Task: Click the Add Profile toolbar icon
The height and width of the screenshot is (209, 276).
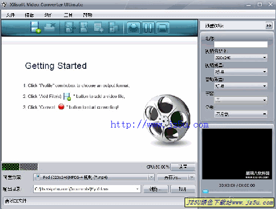Action: [x=99, y=27]
